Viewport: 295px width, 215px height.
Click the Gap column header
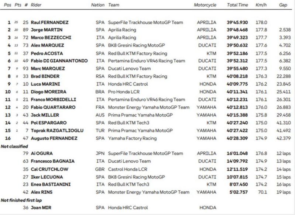coord(283,5)
